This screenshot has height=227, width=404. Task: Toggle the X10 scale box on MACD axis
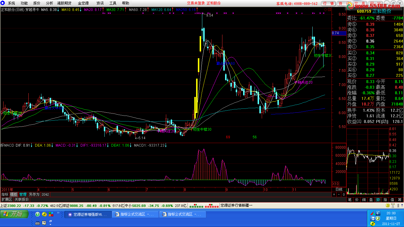click(x=336, y=184)
